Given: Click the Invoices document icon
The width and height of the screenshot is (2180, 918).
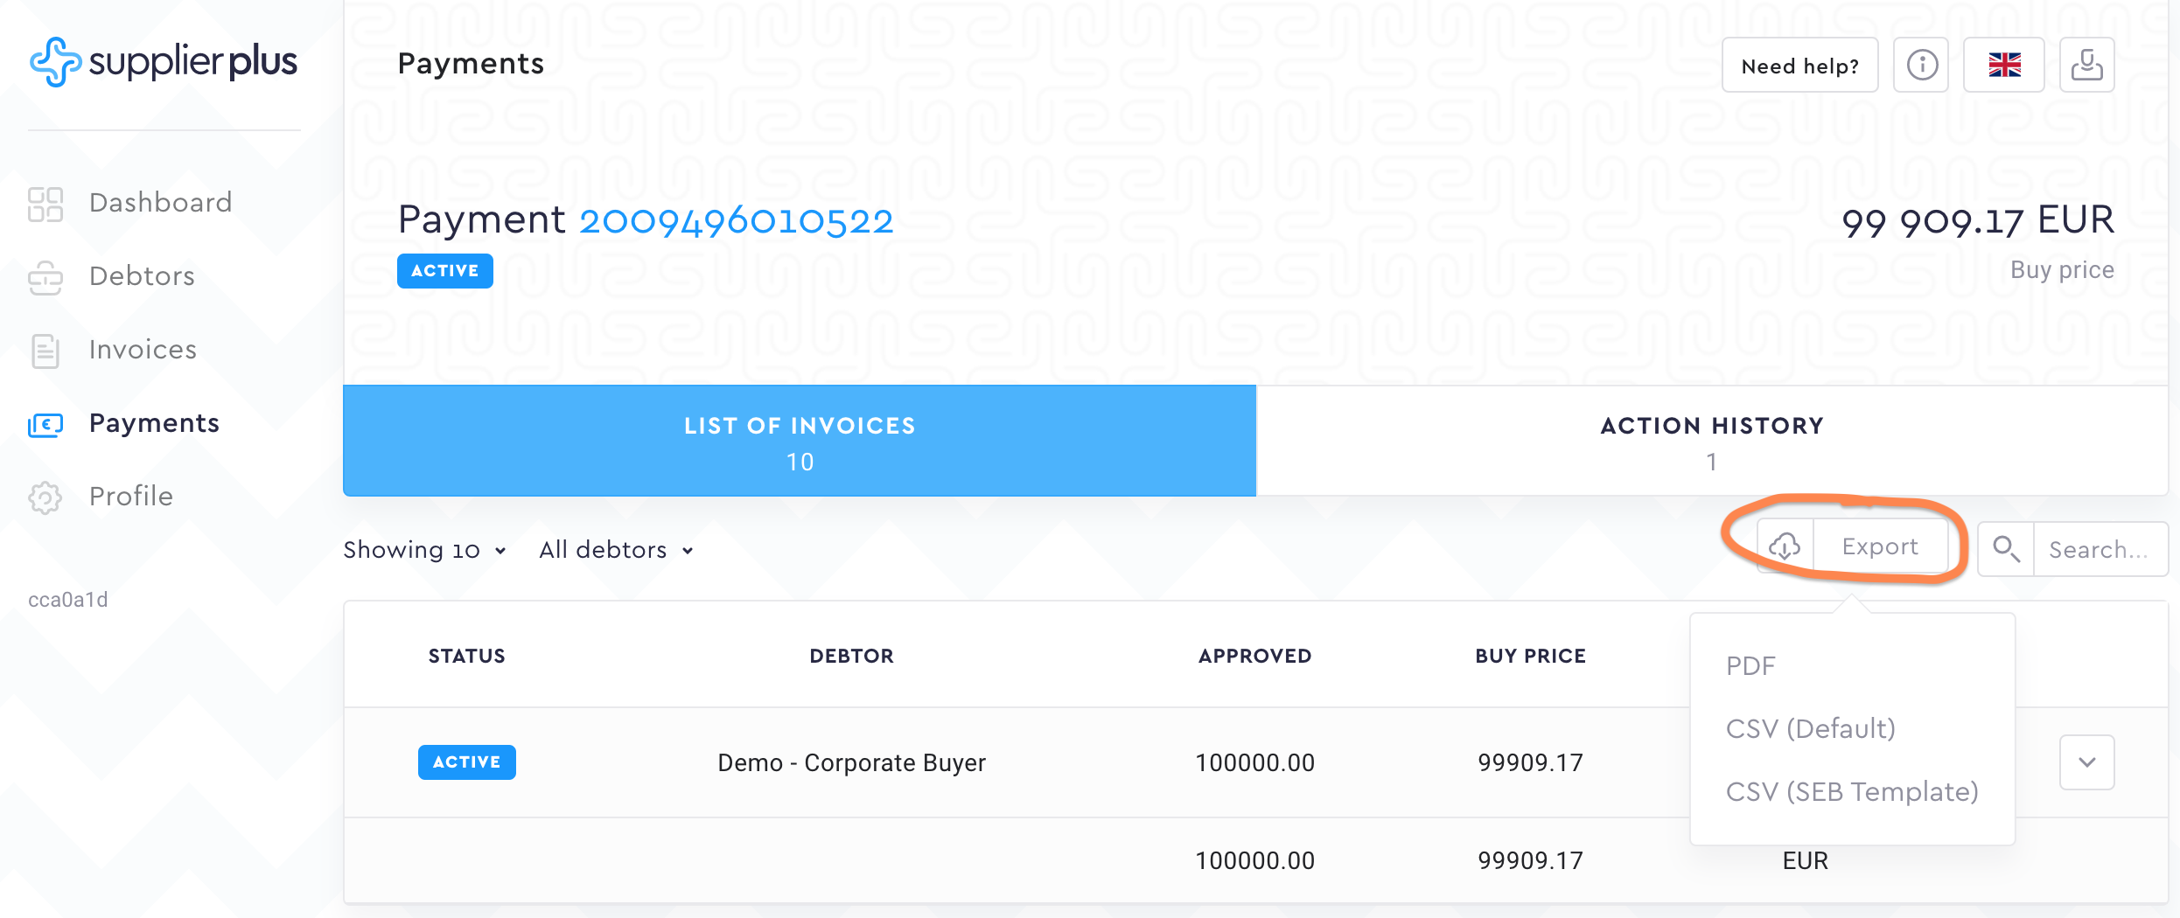Looking at the screenshot, I should click(45, 351).
